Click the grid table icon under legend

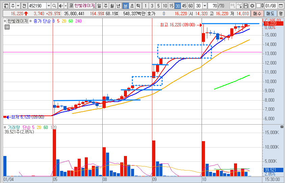(x=7, y=27)
